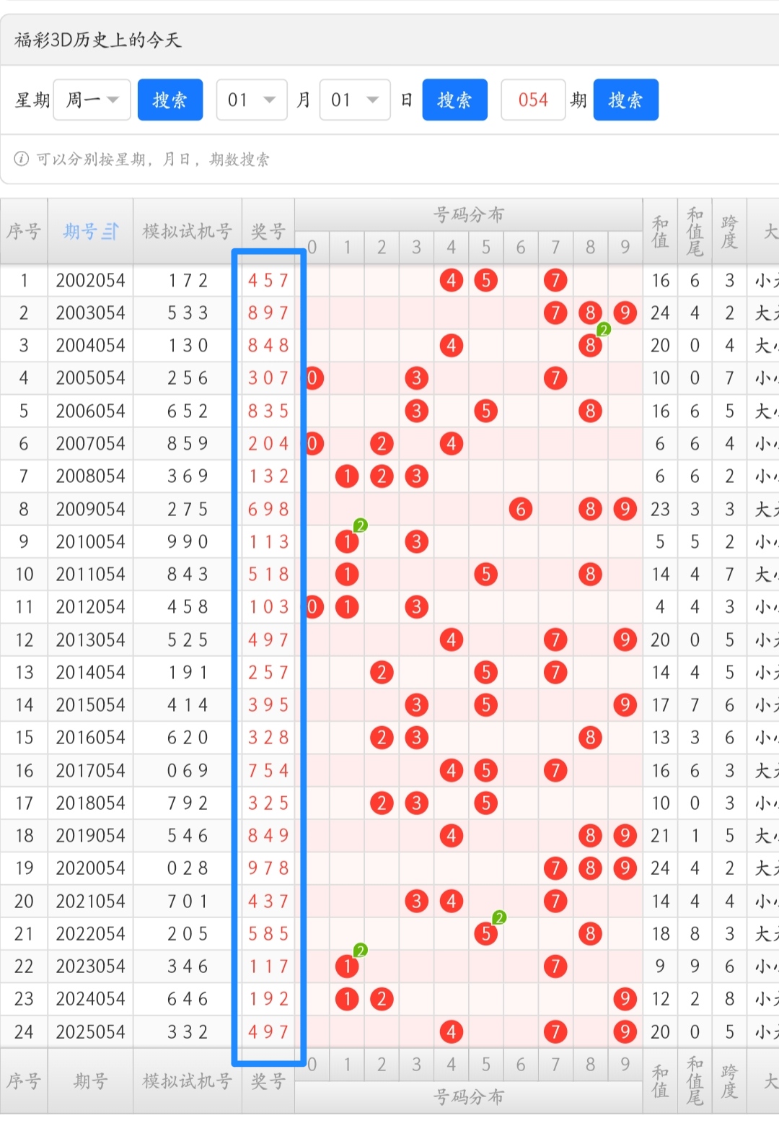The height and width of the screenshot is (1126, 779).
Task: Expand the month dropdown before 月
Action: point(252,100)
